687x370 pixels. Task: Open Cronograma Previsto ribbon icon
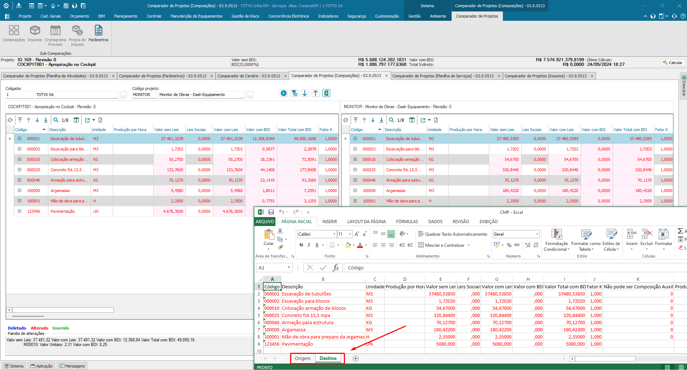point(55,35)
